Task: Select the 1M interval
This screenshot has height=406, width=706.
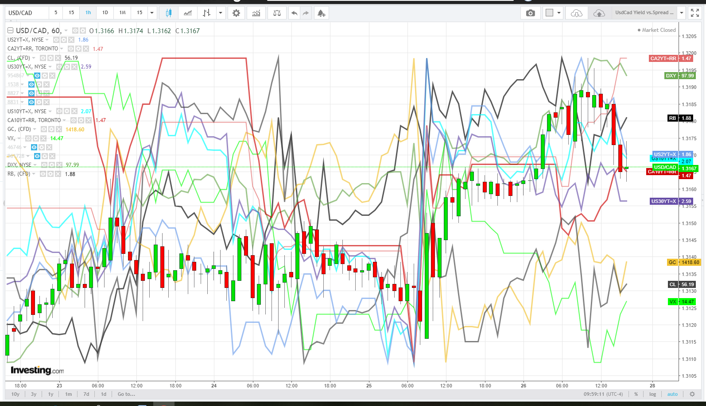Action: (122, 13)
